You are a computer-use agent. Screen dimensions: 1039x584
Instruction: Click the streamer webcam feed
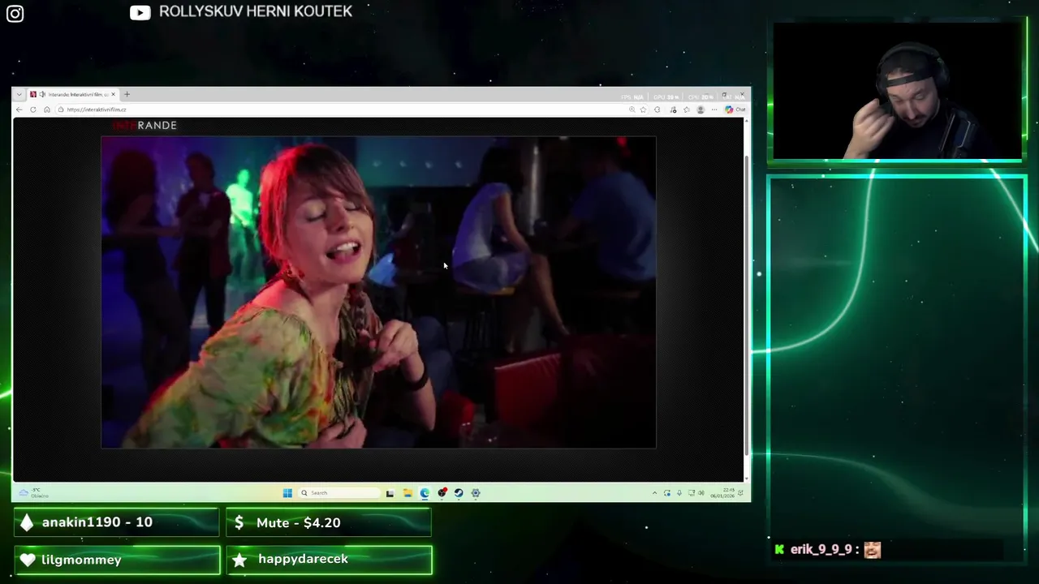click(x=897, y=91)
